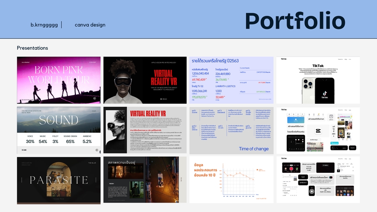Click the 226,469,880 figure
Screen dimensions: 377x212
click(223, 74)
